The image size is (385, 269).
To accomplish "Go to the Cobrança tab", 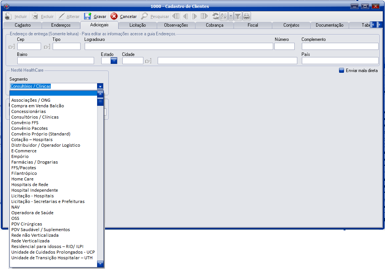I will pyautogui.click(x=215, y=25).
